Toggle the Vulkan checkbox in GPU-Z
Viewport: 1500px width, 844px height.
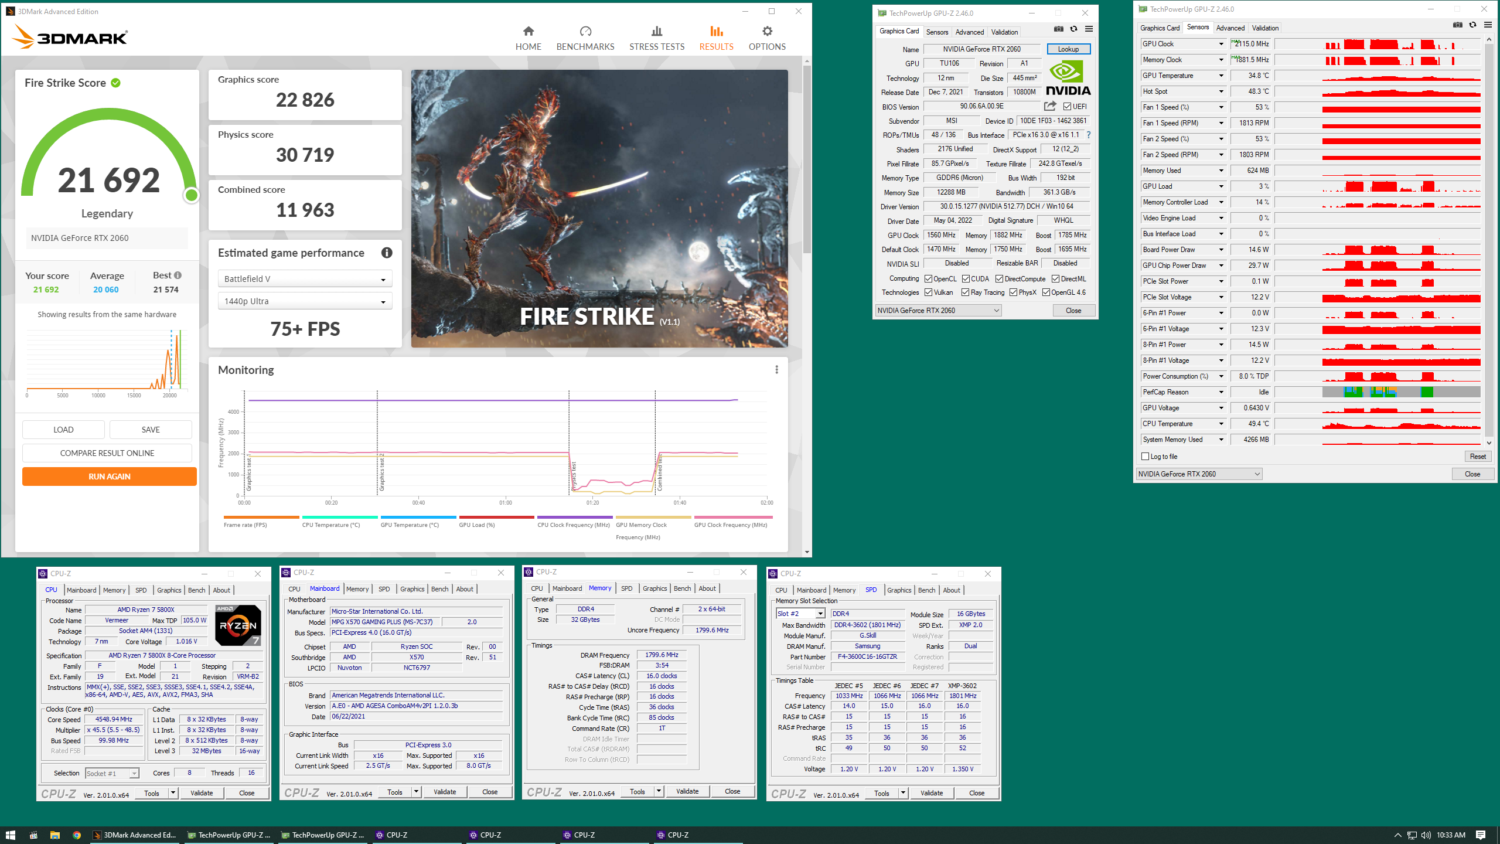(929, 292)
